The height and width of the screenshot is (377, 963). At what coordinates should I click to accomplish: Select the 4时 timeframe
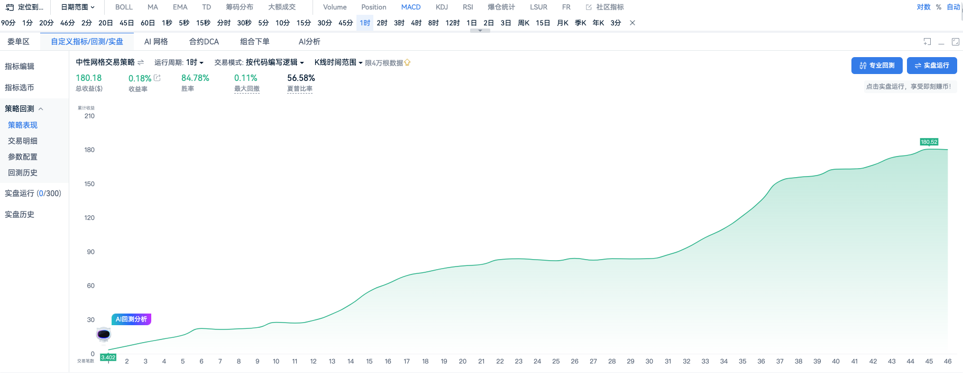click(416, 23)
